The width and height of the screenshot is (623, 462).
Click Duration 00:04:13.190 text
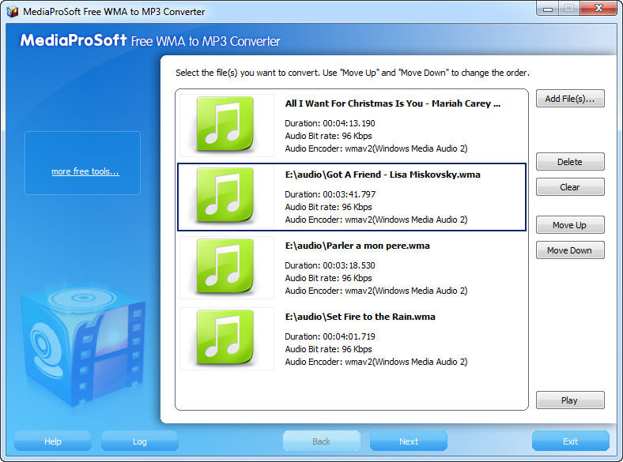[x=330, y=123]
